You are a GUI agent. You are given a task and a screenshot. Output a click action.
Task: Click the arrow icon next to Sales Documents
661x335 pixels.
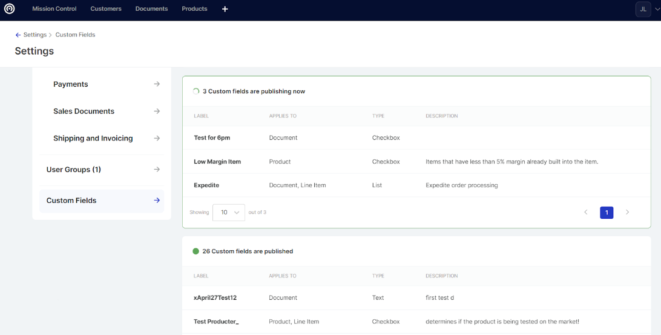click(x=157, y=111)
